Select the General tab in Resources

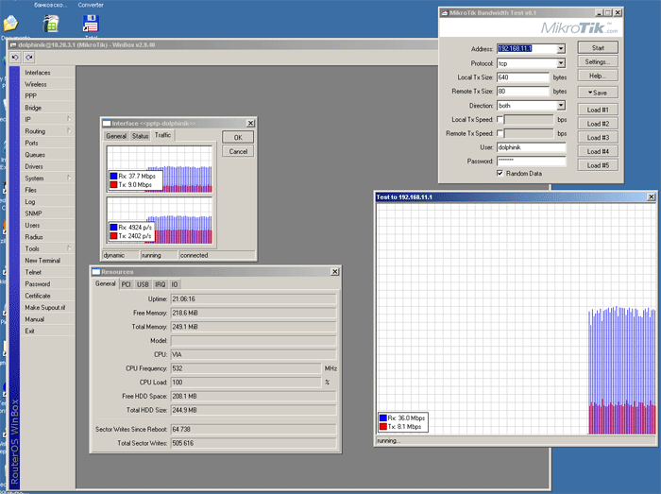(x=106, y=283)
